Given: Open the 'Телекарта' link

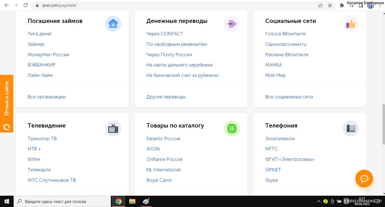Looking at the screenshot, I should 39,170.
